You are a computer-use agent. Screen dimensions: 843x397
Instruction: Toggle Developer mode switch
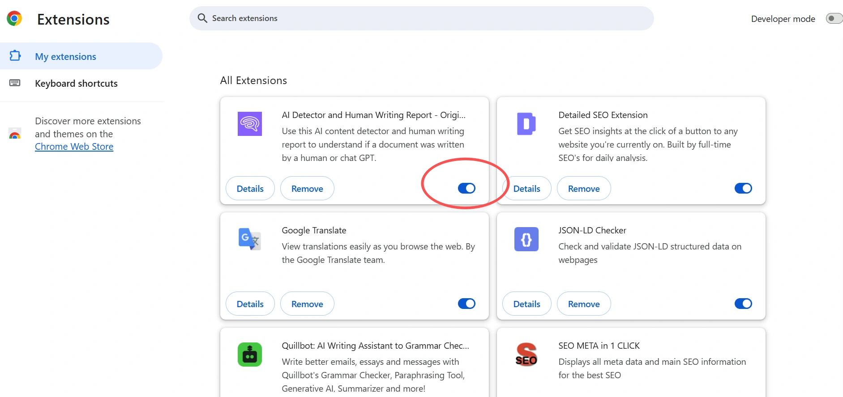pyautogui.click(x=834, y=18)
